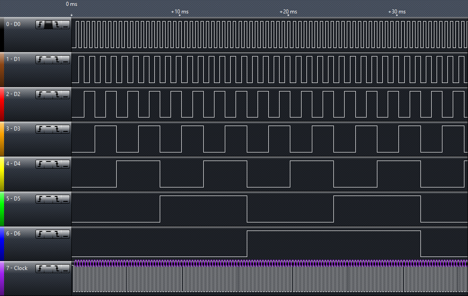This screenshot has width=468, height=296.
Task: Toggle high level trigger on channel 5 - D5
Action: point(48,199)
